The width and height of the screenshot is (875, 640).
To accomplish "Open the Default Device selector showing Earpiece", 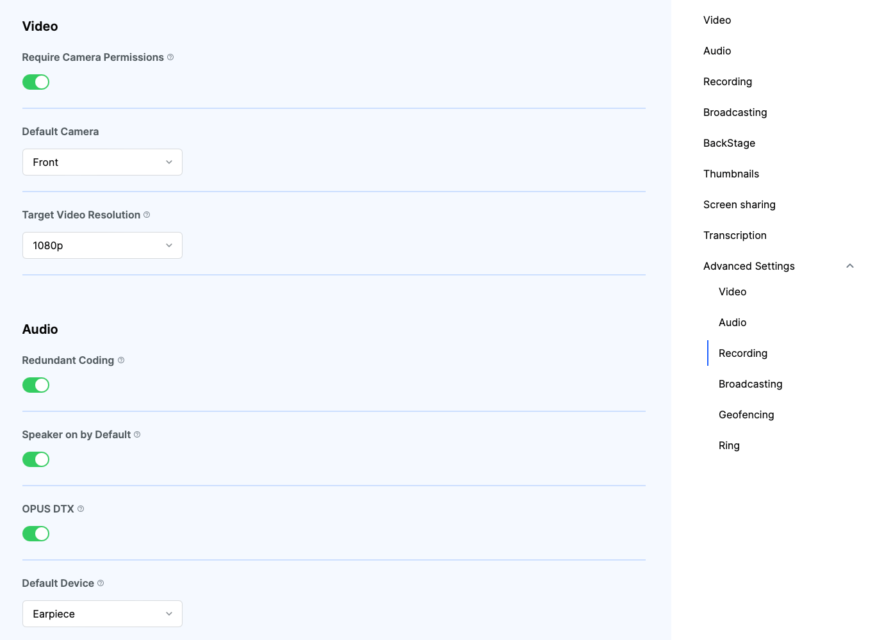I will pos(102,614).
